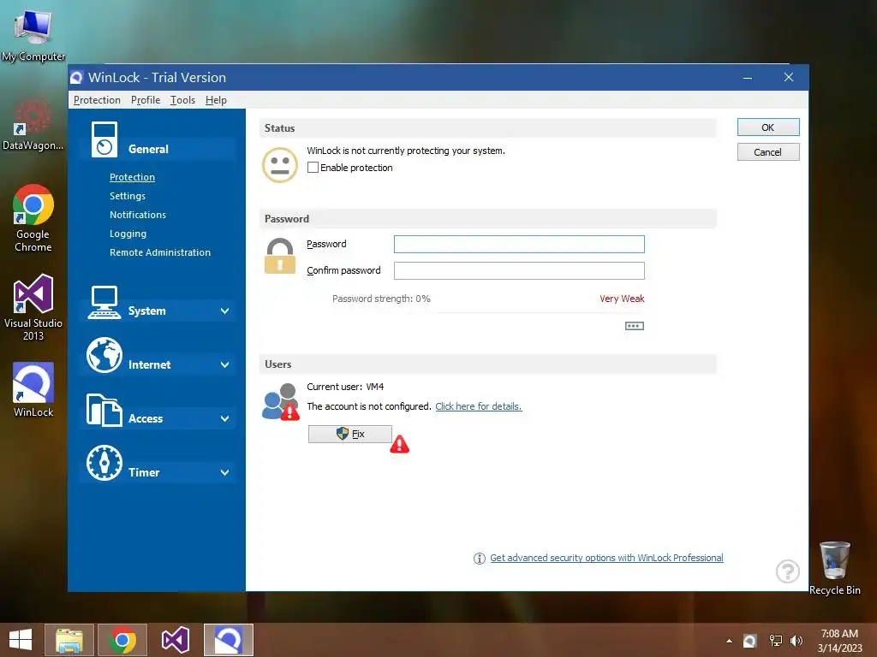877x657 pixels.
Task: Open the Profile menu
Action: [146, 100]
